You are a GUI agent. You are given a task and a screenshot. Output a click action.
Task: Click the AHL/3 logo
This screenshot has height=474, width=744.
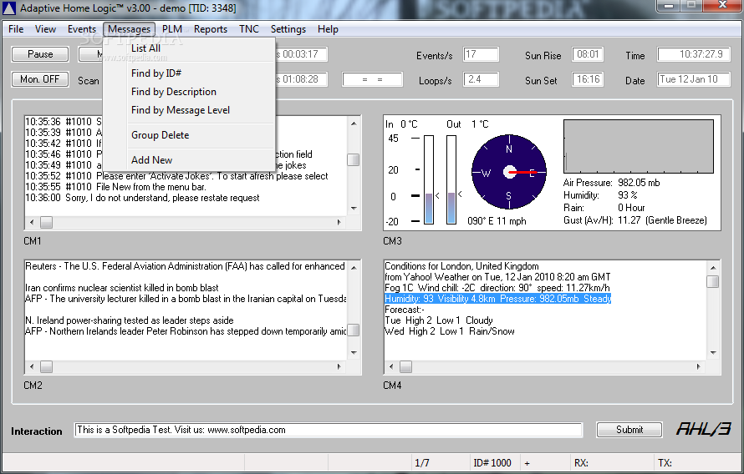[x=704, y=429]
